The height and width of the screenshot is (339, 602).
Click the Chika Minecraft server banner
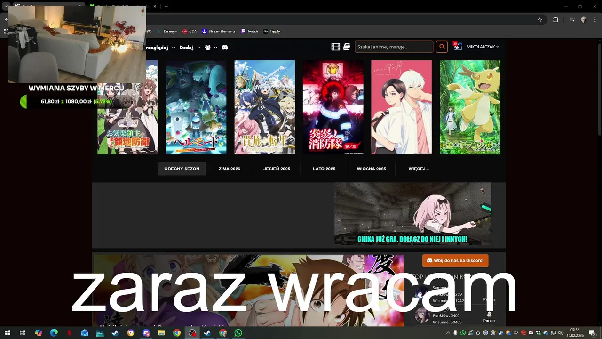[x=413, y=214]
